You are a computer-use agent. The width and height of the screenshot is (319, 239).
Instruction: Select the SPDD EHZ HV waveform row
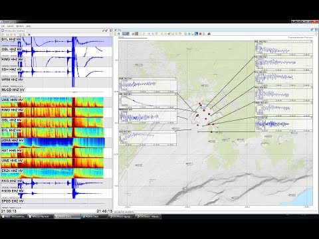coord(56,204)
